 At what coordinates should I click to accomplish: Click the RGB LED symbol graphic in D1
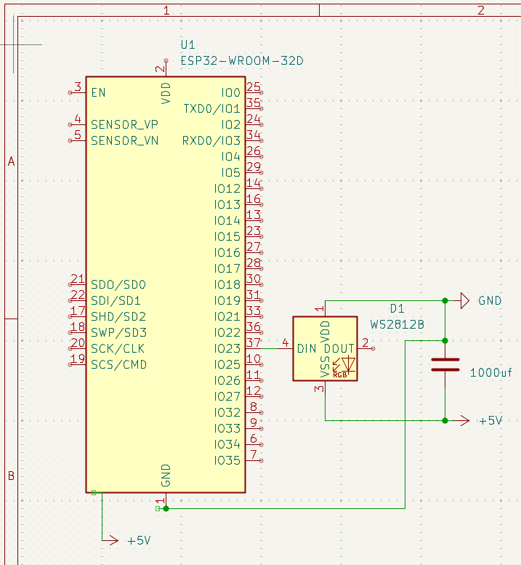coord(344,366)
